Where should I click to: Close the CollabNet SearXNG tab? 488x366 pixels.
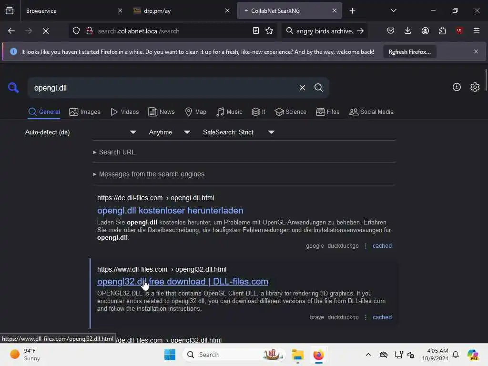pos(334,10)
